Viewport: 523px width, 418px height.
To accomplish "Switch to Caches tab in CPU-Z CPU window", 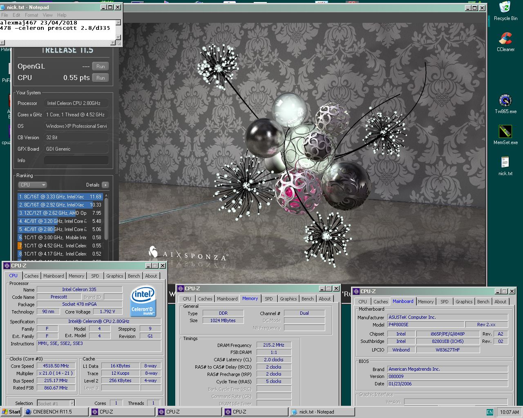I will (31, 276).
